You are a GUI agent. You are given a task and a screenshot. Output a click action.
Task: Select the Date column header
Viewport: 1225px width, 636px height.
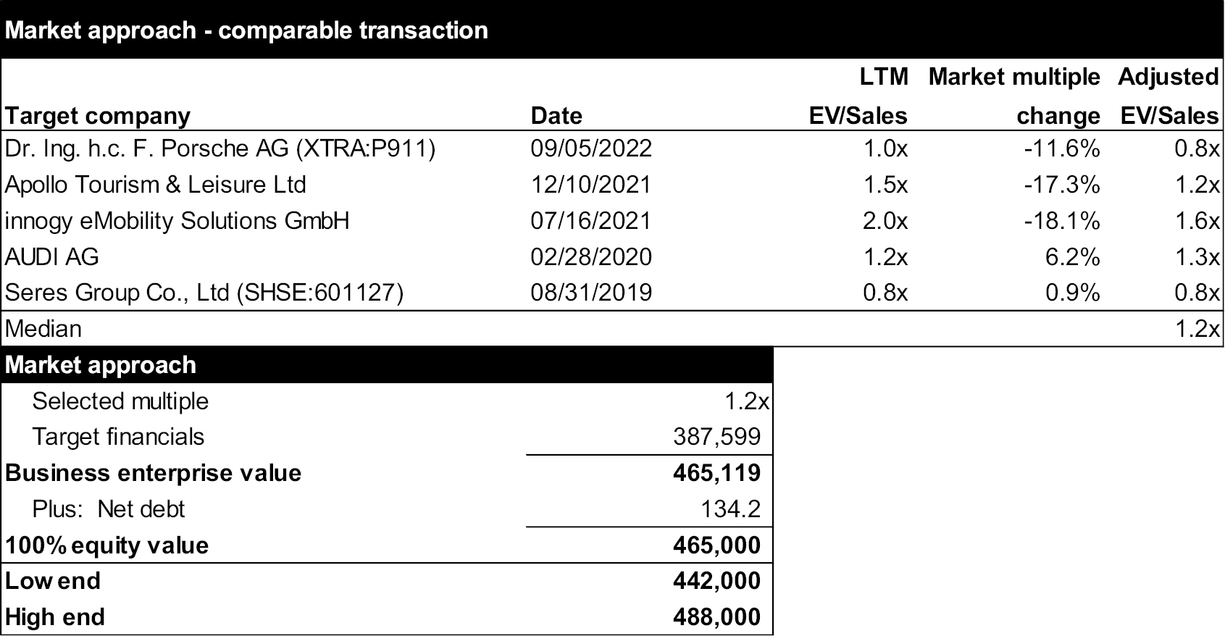[x=556, y=116]
